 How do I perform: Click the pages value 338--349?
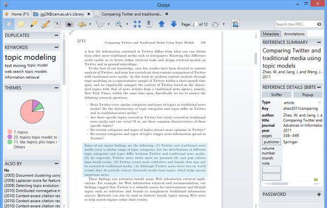[x=291, y=136]
